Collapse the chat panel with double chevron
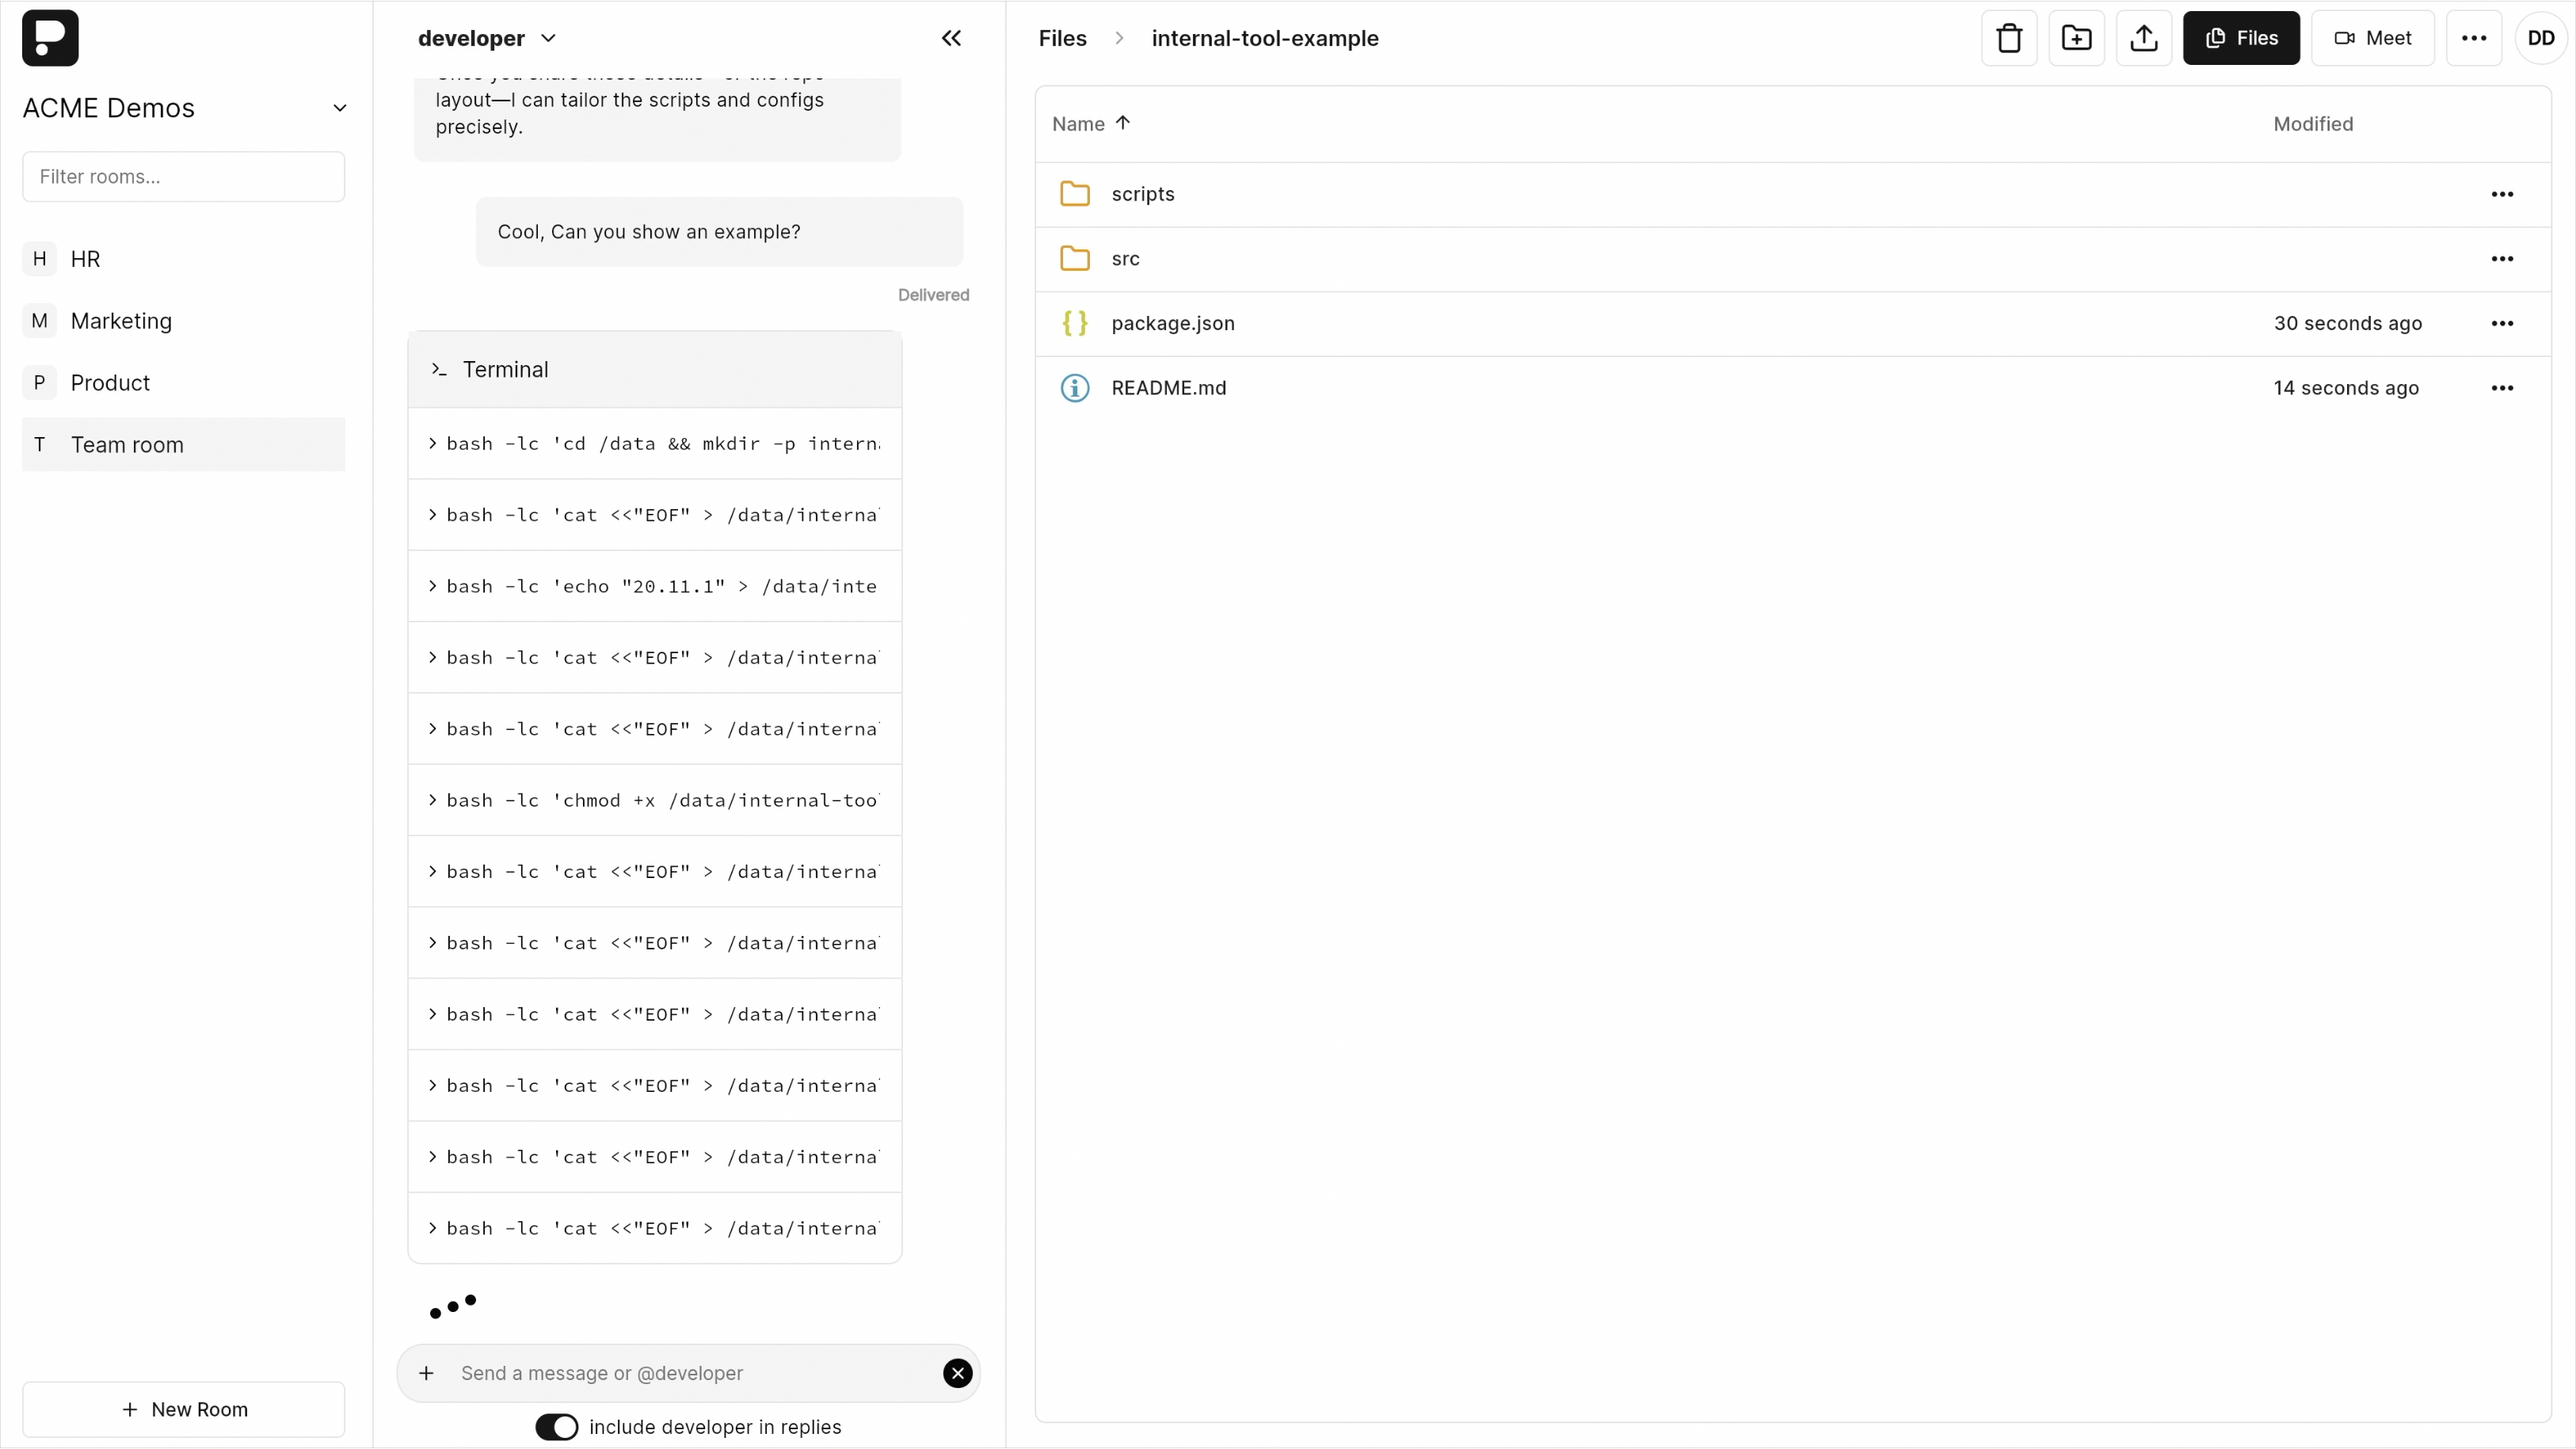 click(951, 38)
